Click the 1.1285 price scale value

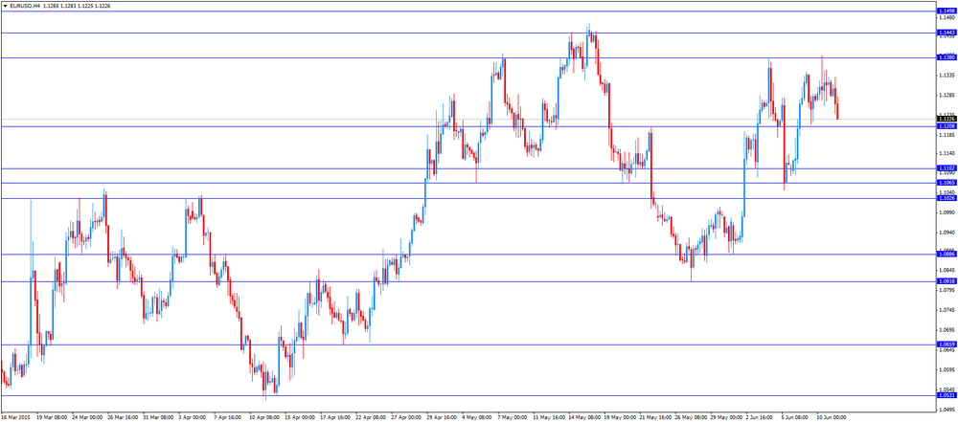tap(947, 95)
